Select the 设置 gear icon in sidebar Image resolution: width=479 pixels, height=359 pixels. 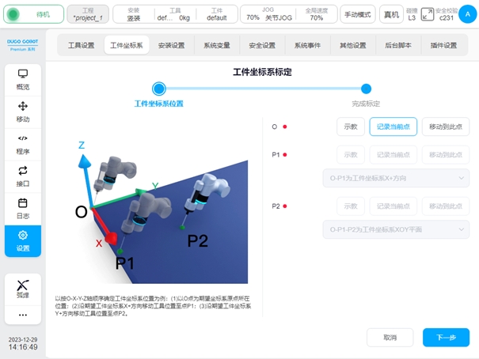point(22,240)
